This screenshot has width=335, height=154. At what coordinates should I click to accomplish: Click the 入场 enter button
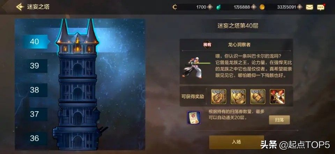point(237,142)
